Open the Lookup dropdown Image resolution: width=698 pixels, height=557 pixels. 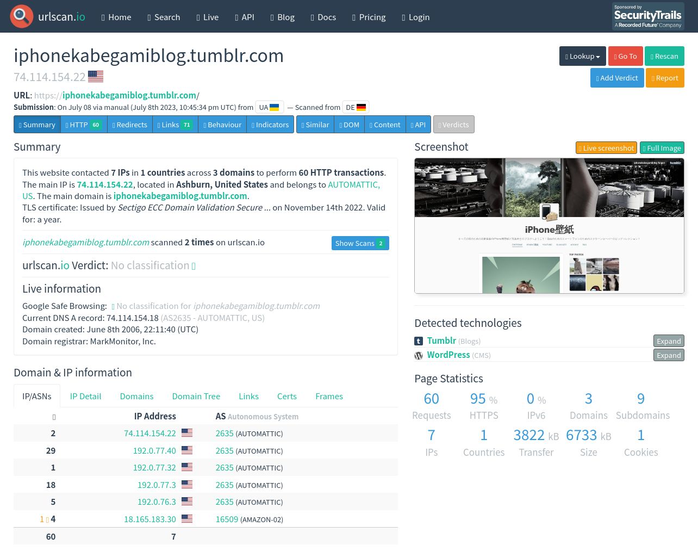pyautogui.click(x=583, y=56)
